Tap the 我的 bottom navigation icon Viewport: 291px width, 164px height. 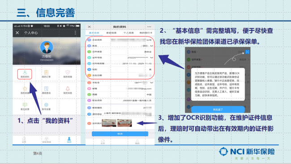(69, 140)
